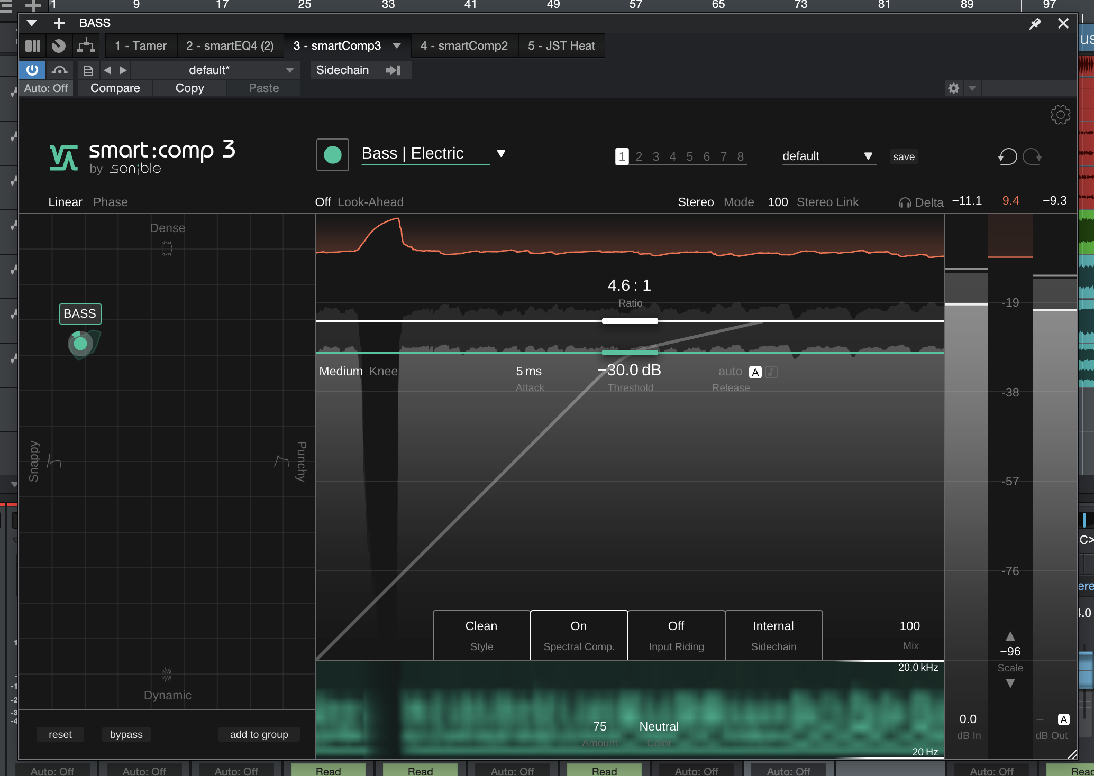Image resolution: width=1094 pixels, height=776 pixels.
Task: Toggle Input Riding Off
Action: tap(677, 635)
